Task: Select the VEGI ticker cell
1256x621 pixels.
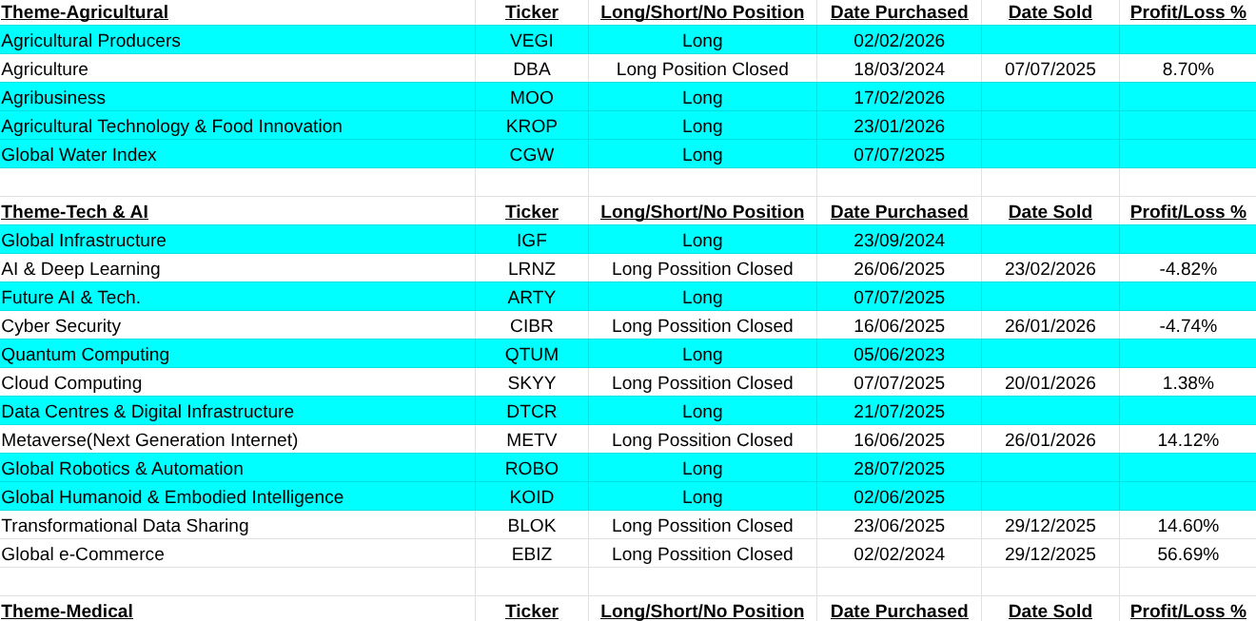Action: (x=531, y=41)
